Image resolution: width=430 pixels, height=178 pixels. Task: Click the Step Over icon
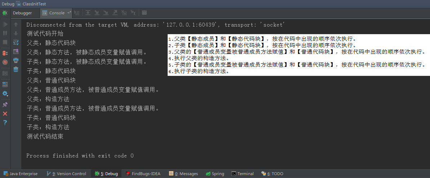pyautogui.click(x=88, y=13)
